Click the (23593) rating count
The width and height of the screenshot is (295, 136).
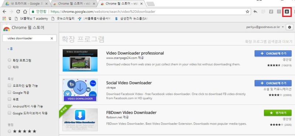[x=287, y=95]
